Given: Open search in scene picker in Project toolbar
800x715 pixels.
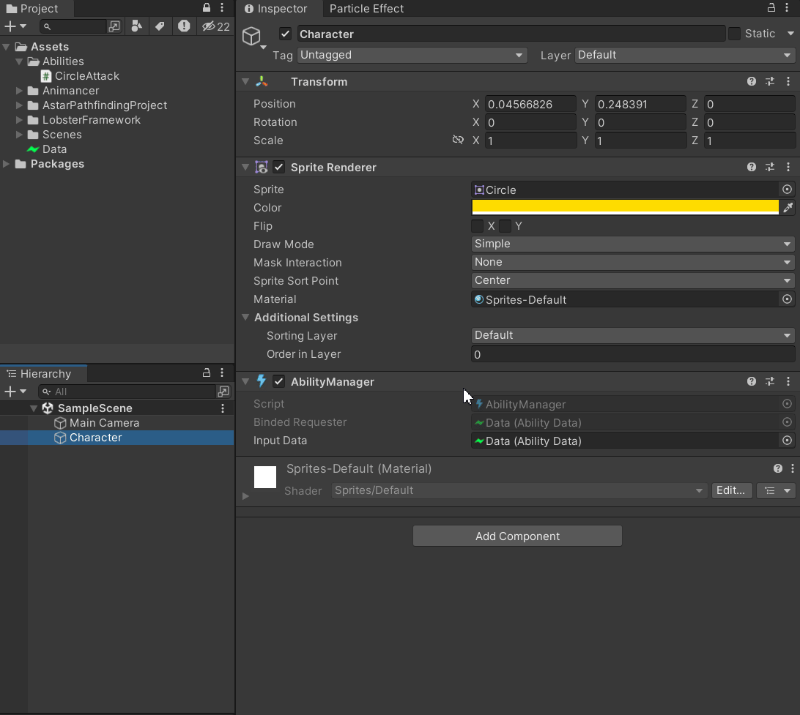Looking at the screenshot, I should (x=114, y=26).
